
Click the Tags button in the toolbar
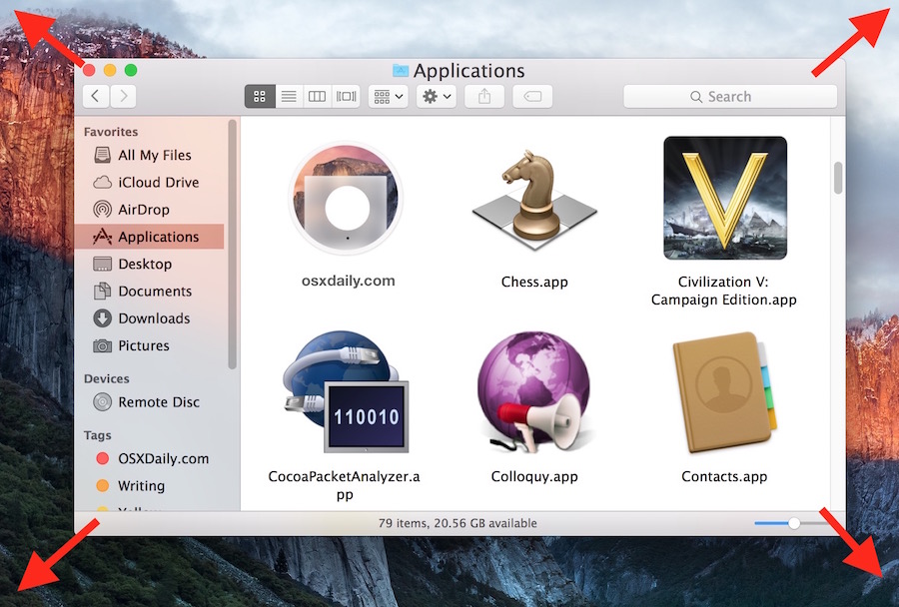point(530,96)
